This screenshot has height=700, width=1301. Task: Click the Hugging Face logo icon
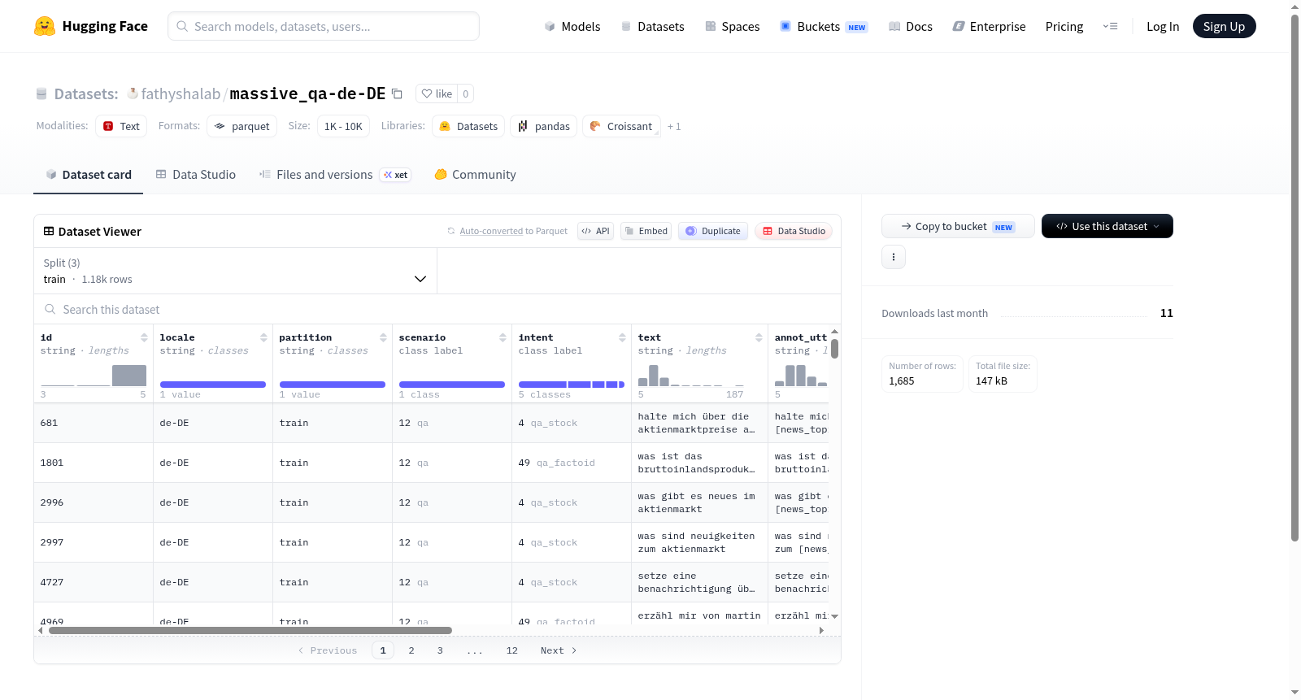click(45, 26)
